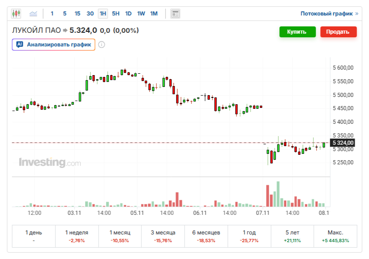Click the 5 324,00 current price label on axis
Viewport: 369px width, 259px height.
(x=343, y=142)
